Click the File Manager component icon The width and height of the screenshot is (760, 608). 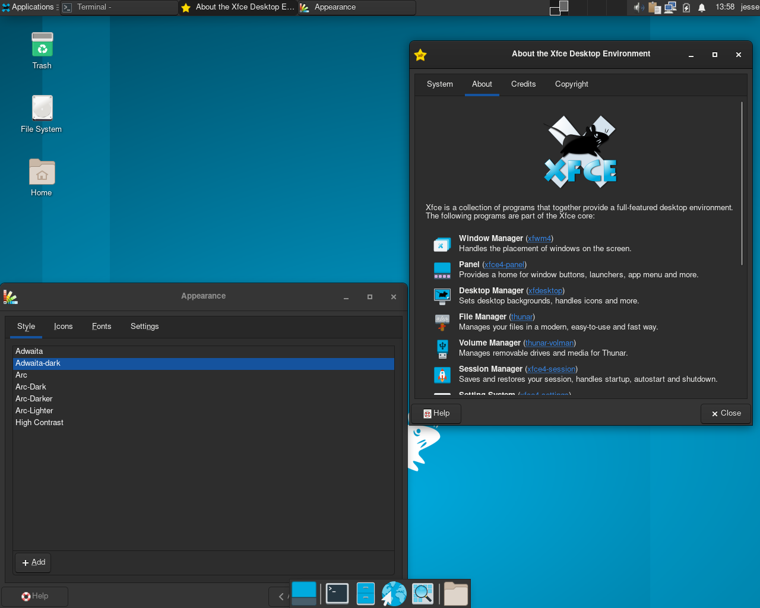442,322
